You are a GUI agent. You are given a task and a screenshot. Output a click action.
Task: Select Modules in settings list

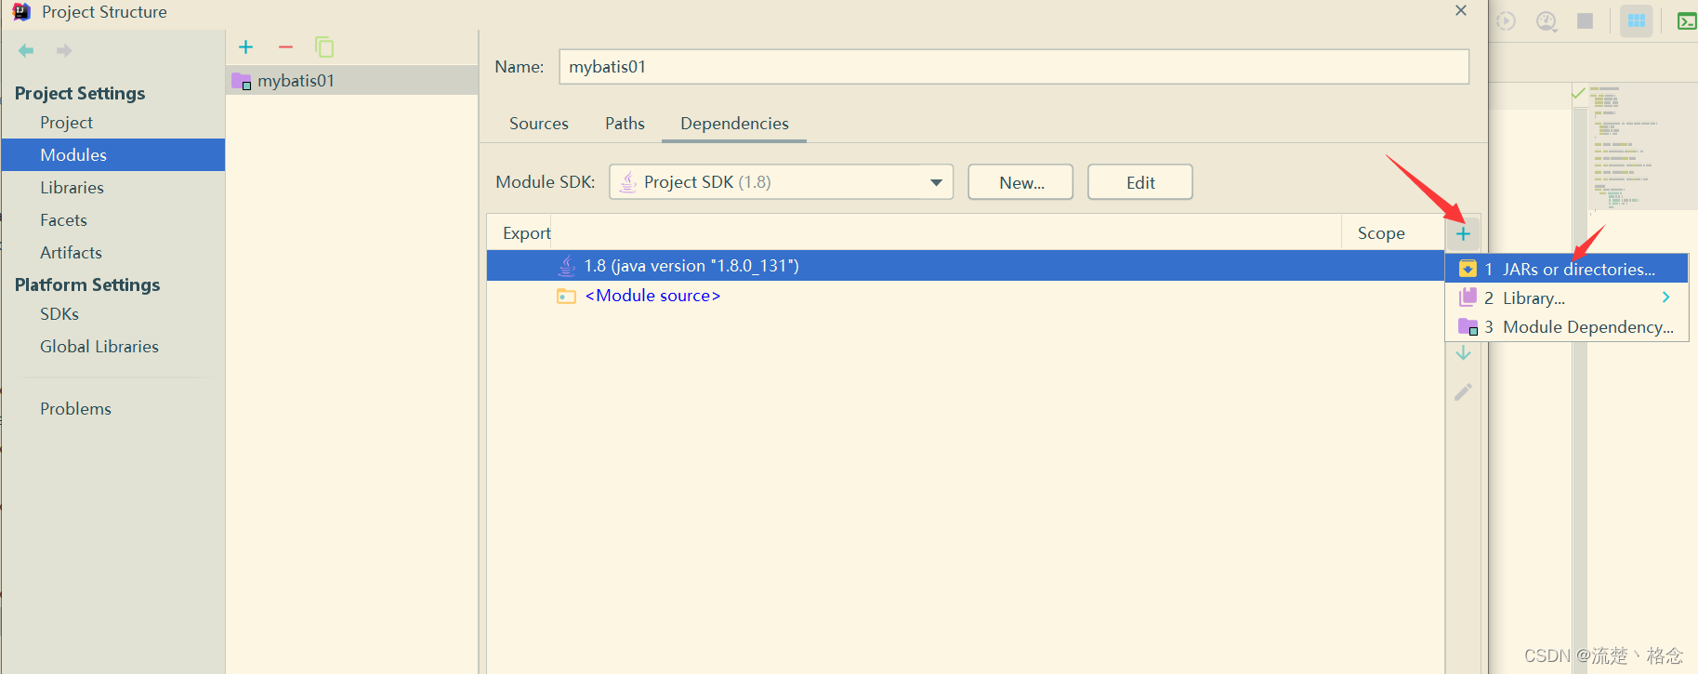point(113,155)
